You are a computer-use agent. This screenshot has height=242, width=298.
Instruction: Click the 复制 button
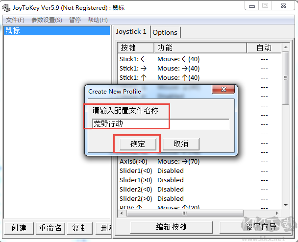(79, 228)
